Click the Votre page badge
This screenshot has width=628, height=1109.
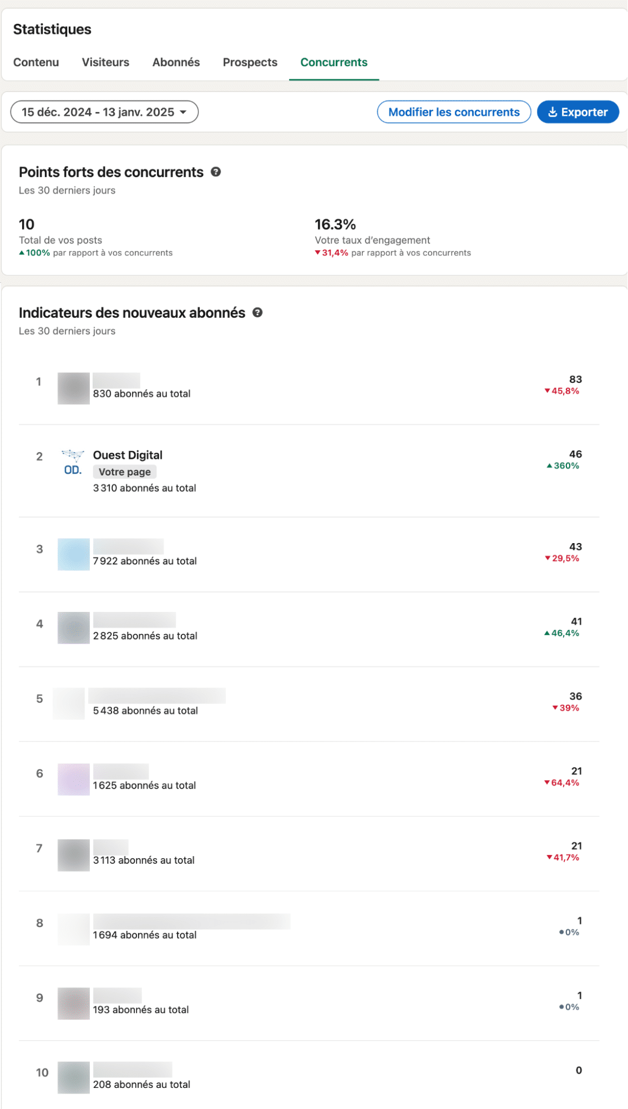[x=125, y=472]
